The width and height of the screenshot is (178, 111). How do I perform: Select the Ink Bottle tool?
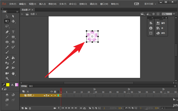pos(7,63)
